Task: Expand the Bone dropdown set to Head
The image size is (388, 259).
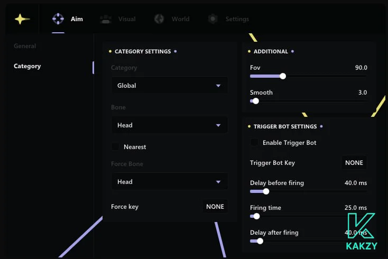Action: coord(169,125)
